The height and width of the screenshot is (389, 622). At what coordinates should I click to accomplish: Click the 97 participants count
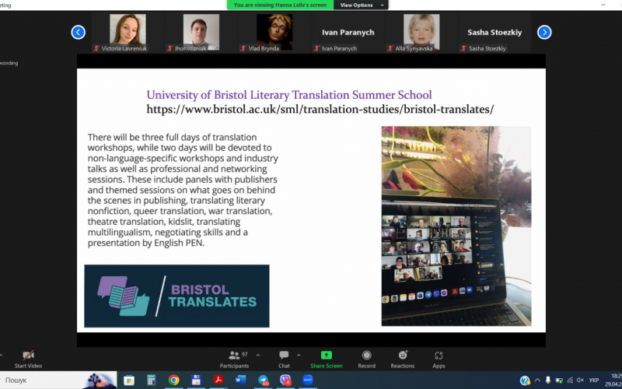point(245,354)
